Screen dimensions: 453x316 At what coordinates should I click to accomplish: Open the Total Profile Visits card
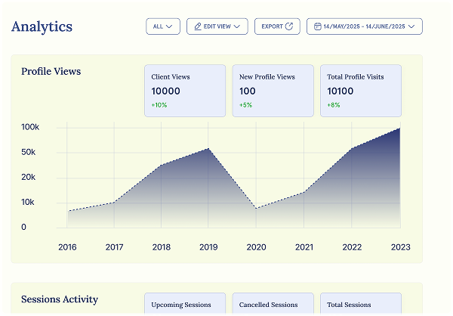360,91
